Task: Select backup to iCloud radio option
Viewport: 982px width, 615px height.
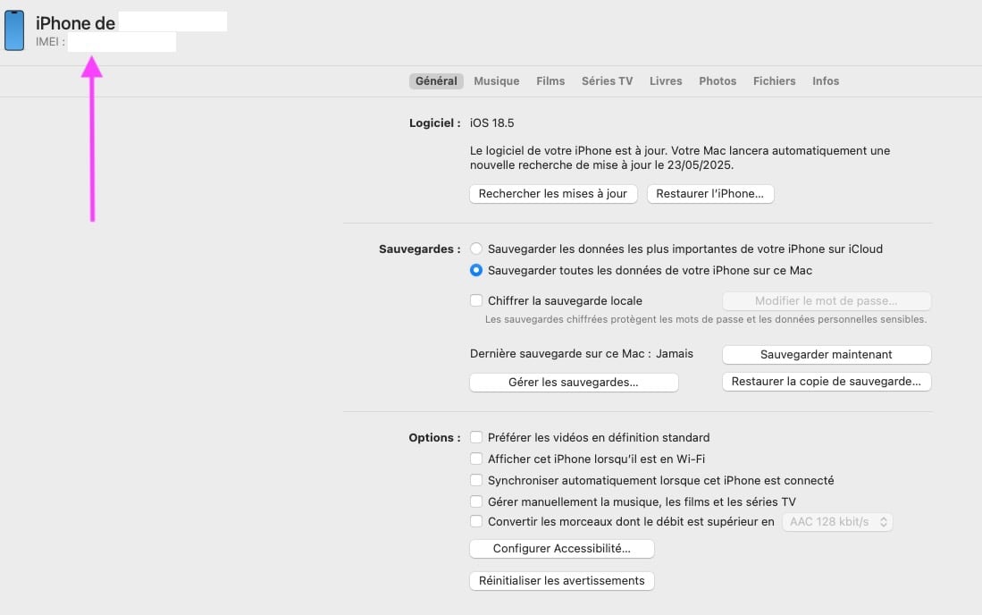Action: pyautogui.click(x=476, y=249)
